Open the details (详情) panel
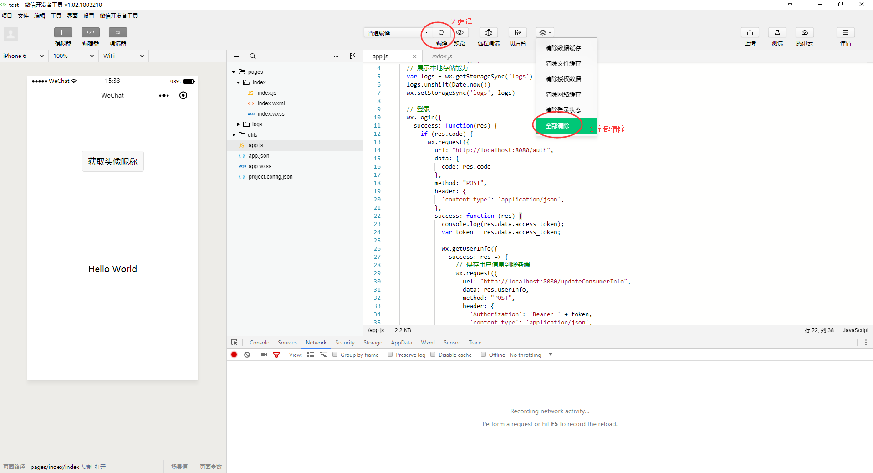The width and height of the screenshot is (873, 473). coord(846,32)
